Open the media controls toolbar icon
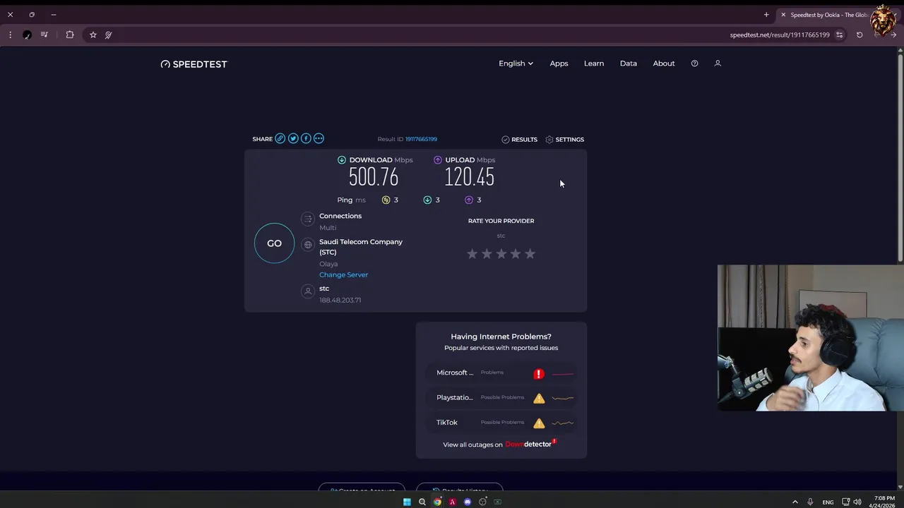This screenshot has width=904, height=508. tap(44, 35)
